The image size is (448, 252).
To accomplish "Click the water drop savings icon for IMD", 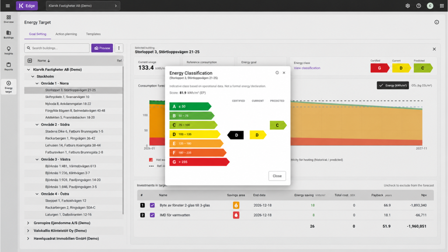I will [236, 215].
